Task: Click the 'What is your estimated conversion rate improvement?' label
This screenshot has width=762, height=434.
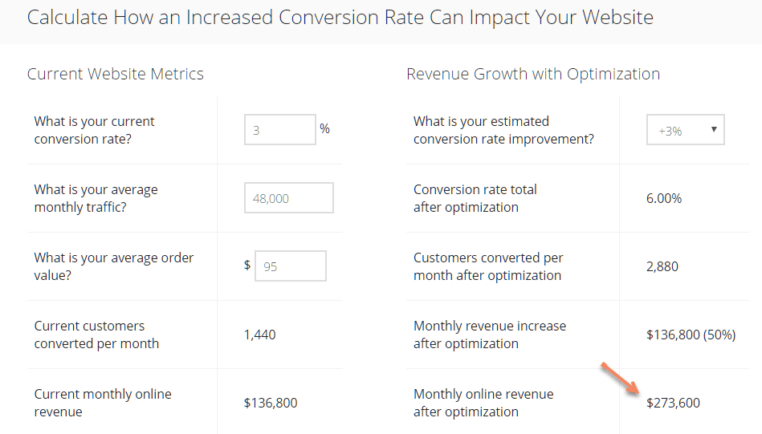Action: point(503,130)
